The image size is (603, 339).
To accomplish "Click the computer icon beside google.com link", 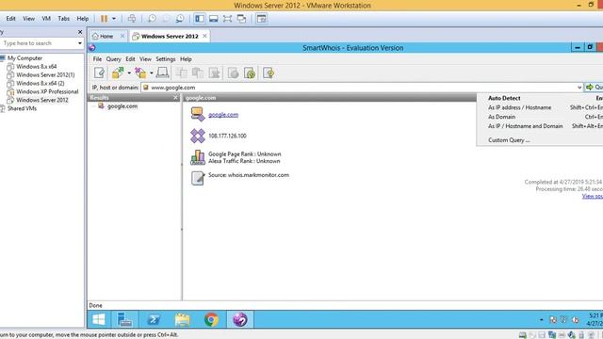I will (198, 114).
